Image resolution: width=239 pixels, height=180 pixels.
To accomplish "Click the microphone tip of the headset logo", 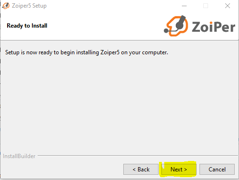I will click(x=166, y=30).
